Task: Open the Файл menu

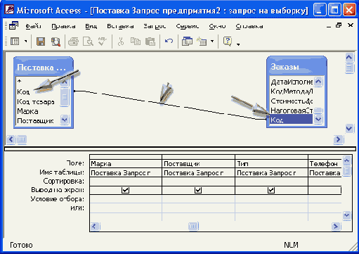Action: click(x=34, y=26)
